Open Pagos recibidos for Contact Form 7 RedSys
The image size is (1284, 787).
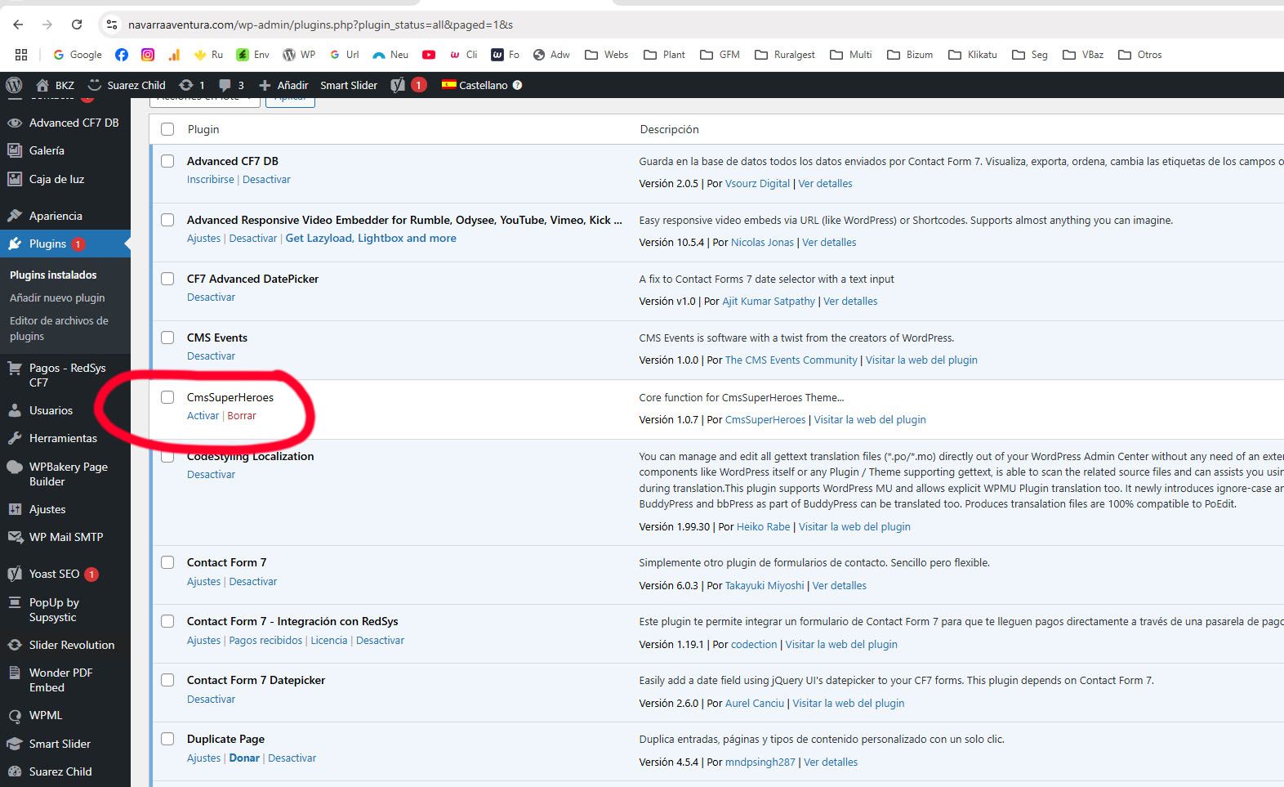pos(265,641)
